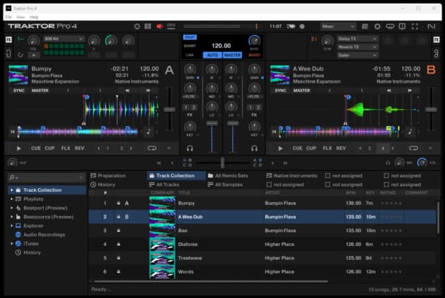Toggle SYNC on Deck A

(19, 90)
